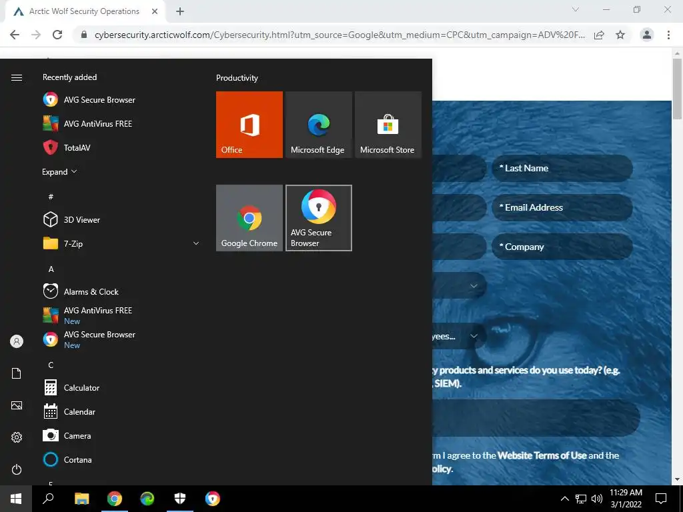Open the Start menu hamburger navigation icon
The image size is (683, 512).
coord(17,77)
